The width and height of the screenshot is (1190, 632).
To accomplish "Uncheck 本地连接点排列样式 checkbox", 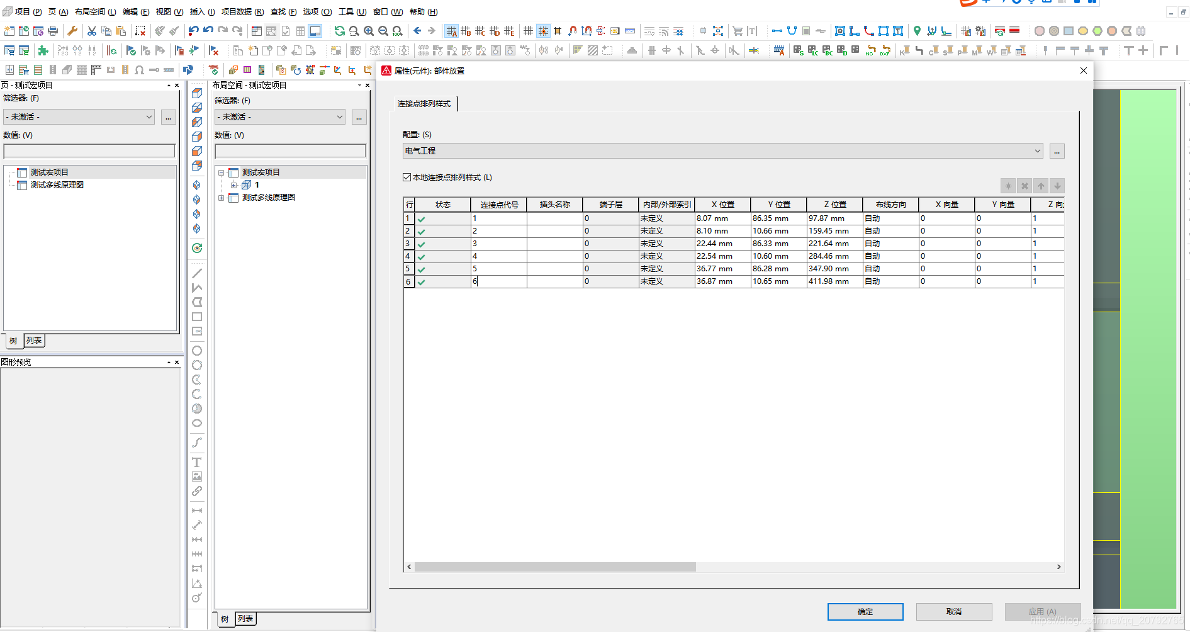I will tap(407, 178).
